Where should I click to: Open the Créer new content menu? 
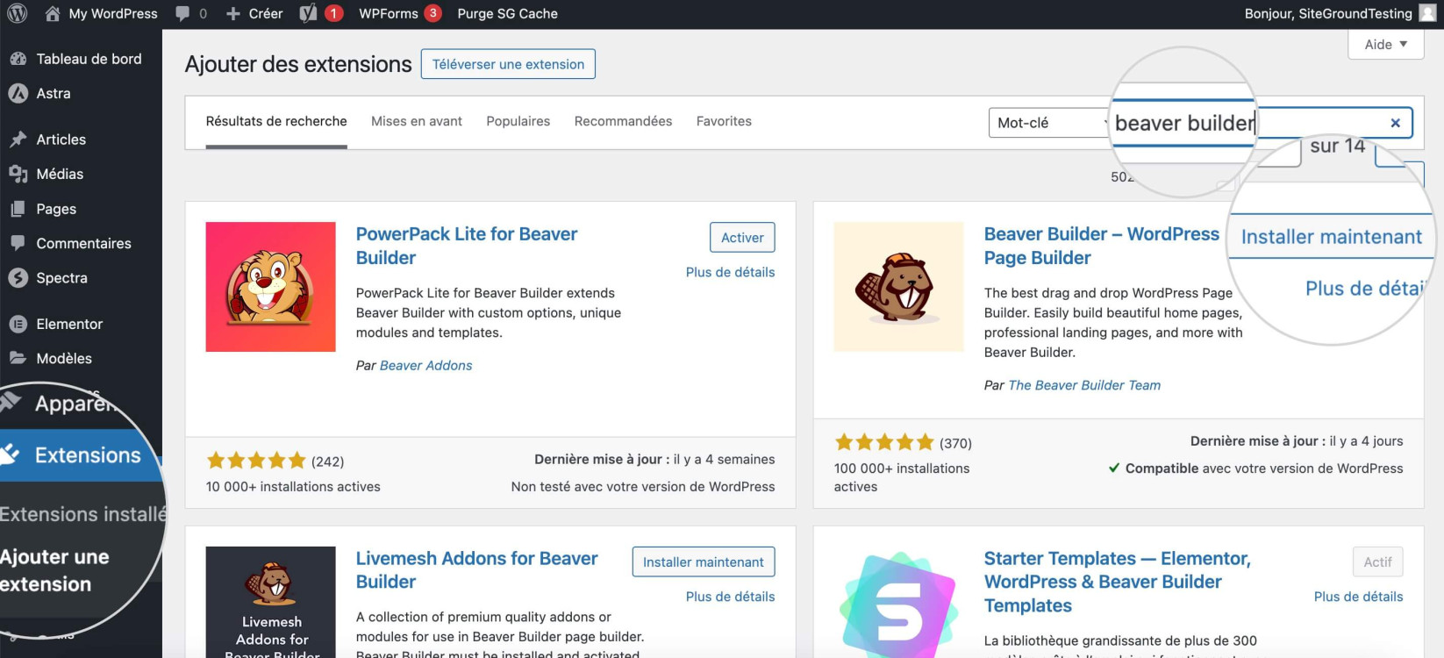265,13
